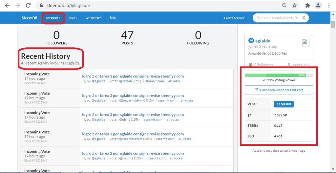Open post title in the @joeyarnoldvn vote row

pyautogui.click(x=133, y=96)
